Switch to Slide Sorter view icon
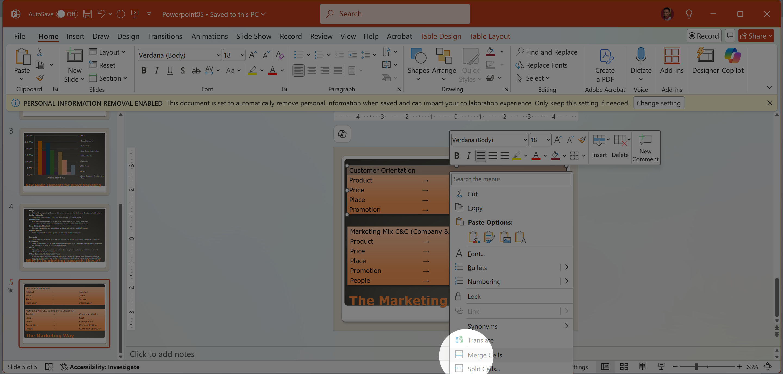This screenshot has height=374, width=783. 624,366
